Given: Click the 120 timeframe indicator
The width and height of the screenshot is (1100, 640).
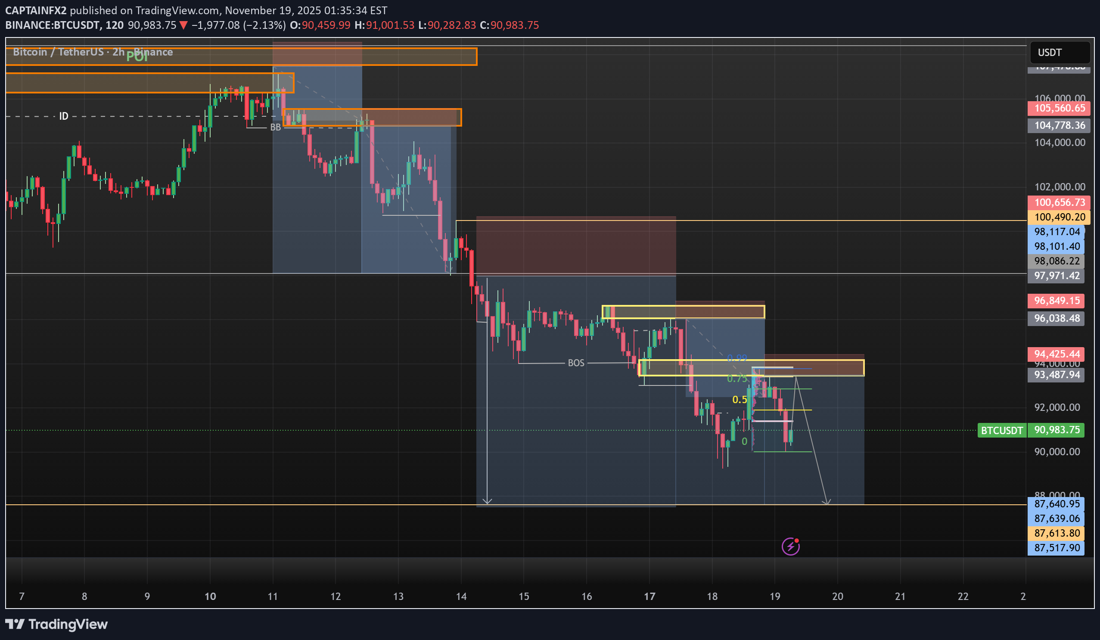Looking at the screenshot, I should (115, 25).
